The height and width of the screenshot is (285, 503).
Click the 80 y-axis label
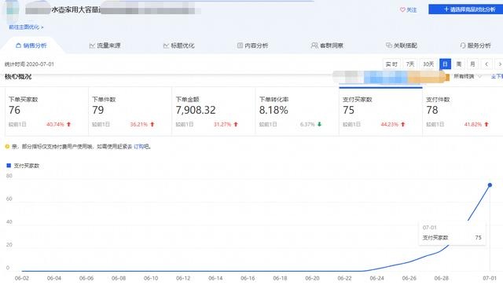click(x=9, y=176)
